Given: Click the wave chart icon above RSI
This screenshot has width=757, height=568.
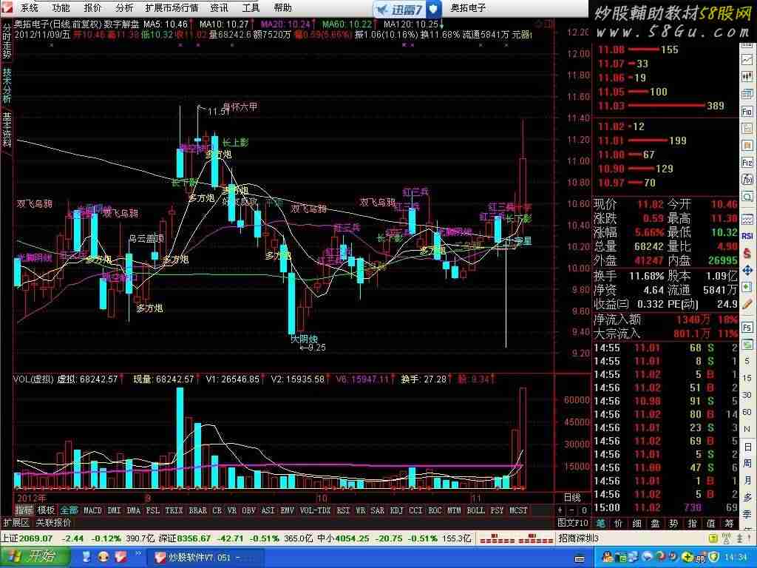Looking at the screenshot, I should tap(747, 218).
